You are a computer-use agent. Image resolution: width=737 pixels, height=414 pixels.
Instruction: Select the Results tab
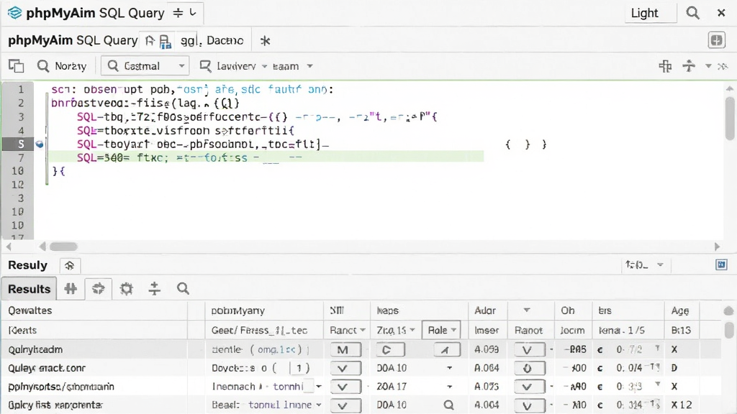(x=29, y=289)
